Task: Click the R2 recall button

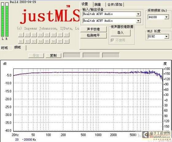Action: 27,41
